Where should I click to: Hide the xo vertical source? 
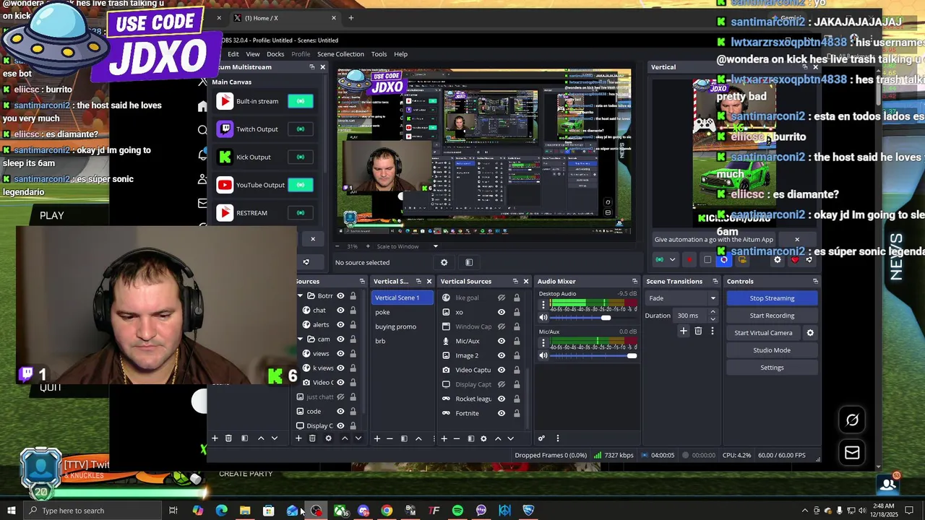point(502,312)
